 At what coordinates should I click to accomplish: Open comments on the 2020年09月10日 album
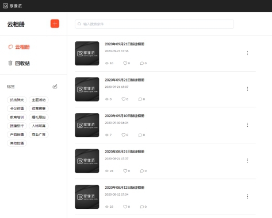pos(140,135)
